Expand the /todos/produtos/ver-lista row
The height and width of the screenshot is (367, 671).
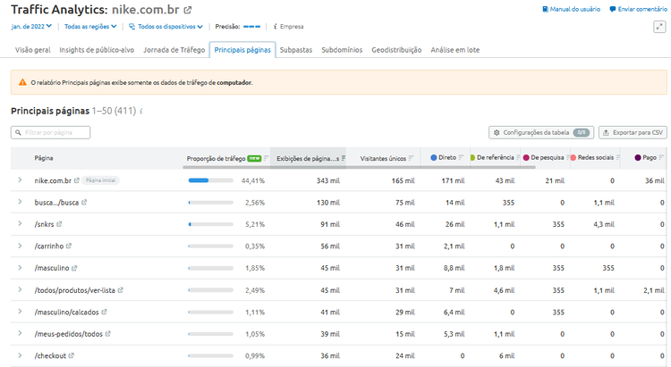pos(20,289)
